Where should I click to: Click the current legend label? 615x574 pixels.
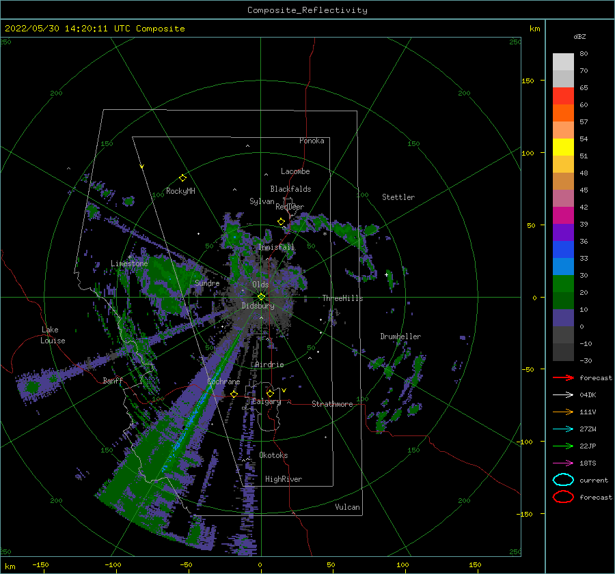(x=594, y=480)
